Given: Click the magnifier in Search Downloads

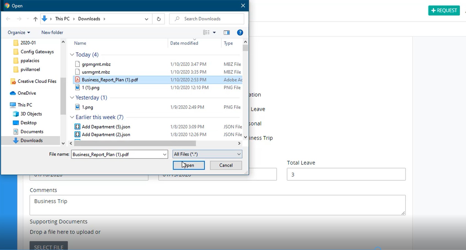Looking at the screenshot, I should coord(176,19).
